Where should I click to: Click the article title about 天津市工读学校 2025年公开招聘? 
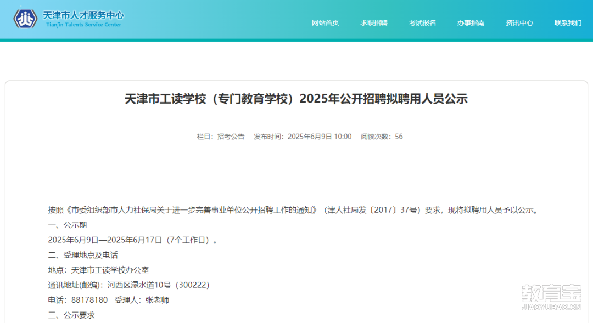tap(296, 99)
